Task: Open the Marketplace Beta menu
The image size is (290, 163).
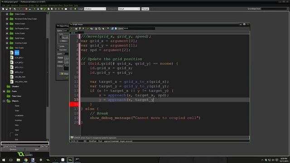Action: [55, 5]
